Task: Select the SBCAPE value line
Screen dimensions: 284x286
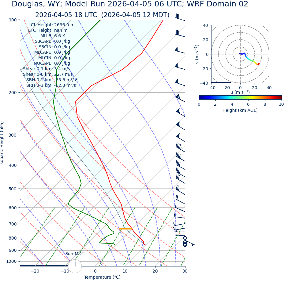Action: [52, 41]
